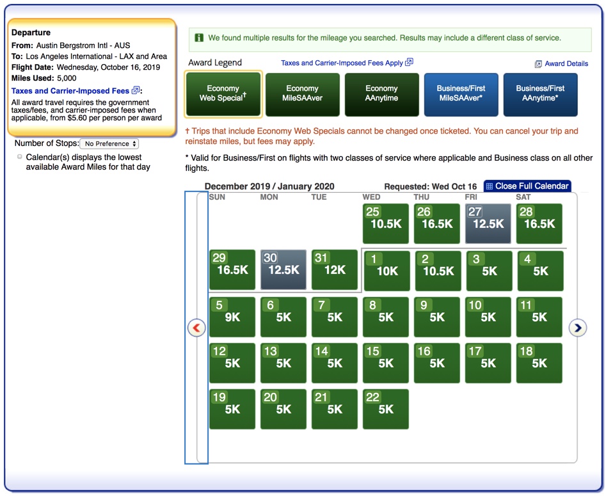Choose December 27 at 12.5K miles

pos(488,223)
